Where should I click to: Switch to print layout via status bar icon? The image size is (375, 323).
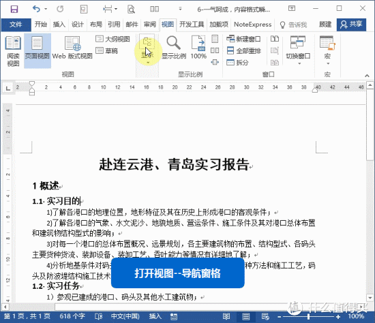[x=245, y=317]
